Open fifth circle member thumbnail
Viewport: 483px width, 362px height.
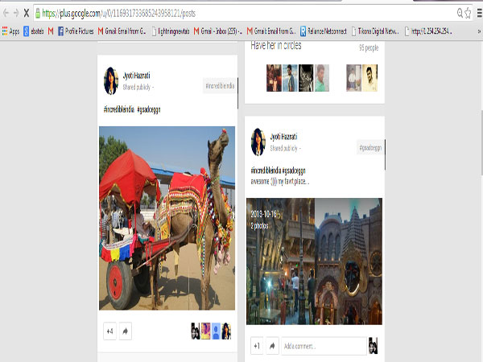click(x=353, y=78)
